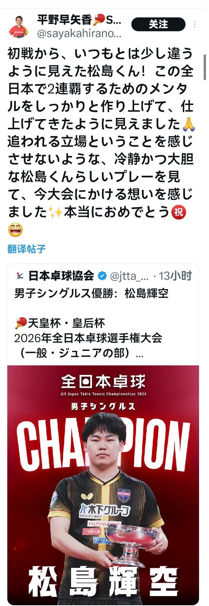
Task: Tap the 全日本卓球 title in the poster
Action: click(x=103, y=381)
